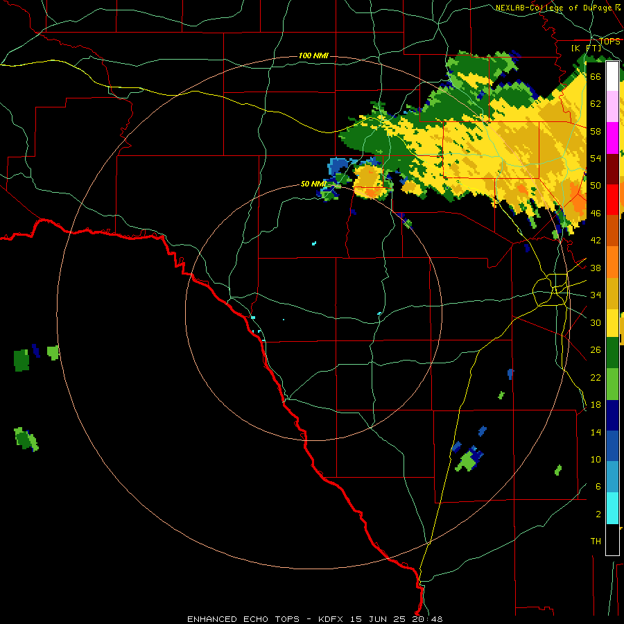624x624 pixels.
Task: Click the 14 legend value
Action: tap(596, 432)
